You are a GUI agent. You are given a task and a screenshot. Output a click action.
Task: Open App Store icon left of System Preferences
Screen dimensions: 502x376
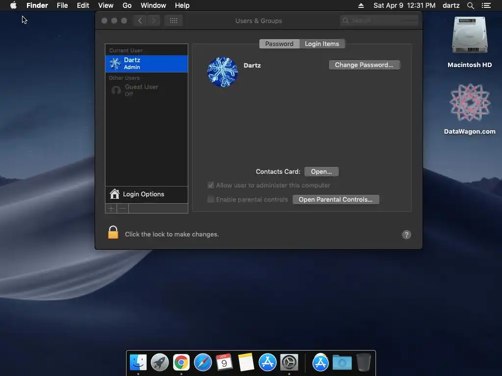[x=267, y=363]
